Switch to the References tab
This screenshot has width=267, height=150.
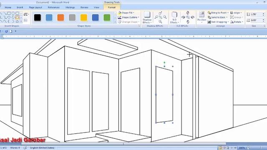(x=54, y=7)
